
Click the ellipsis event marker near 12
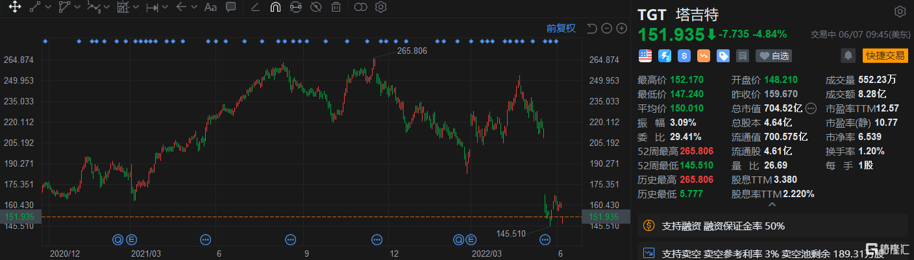(x=377, y=239)
